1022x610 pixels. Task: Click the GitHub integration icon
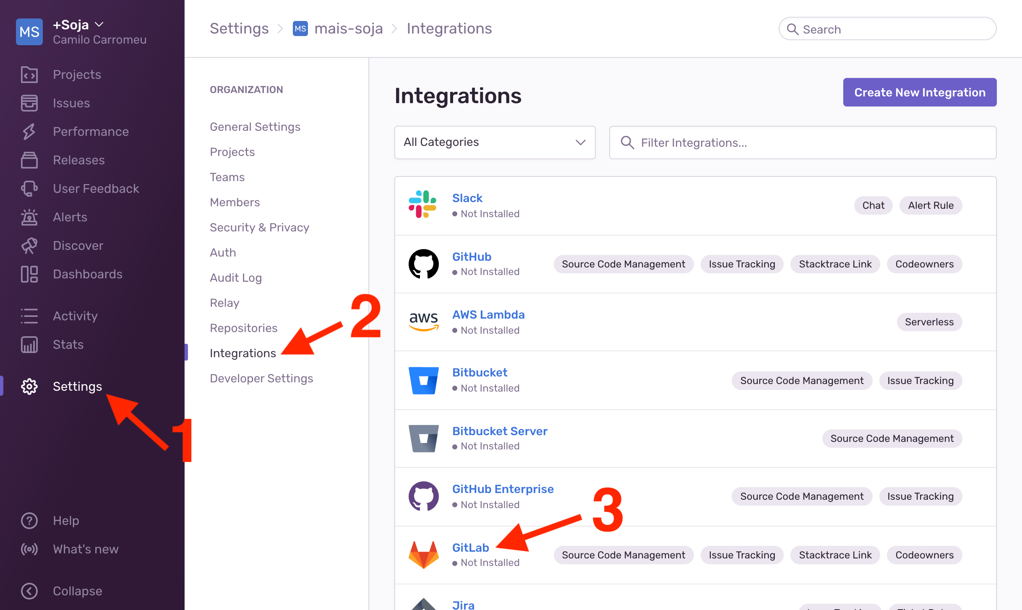click(x=423, y=264)
